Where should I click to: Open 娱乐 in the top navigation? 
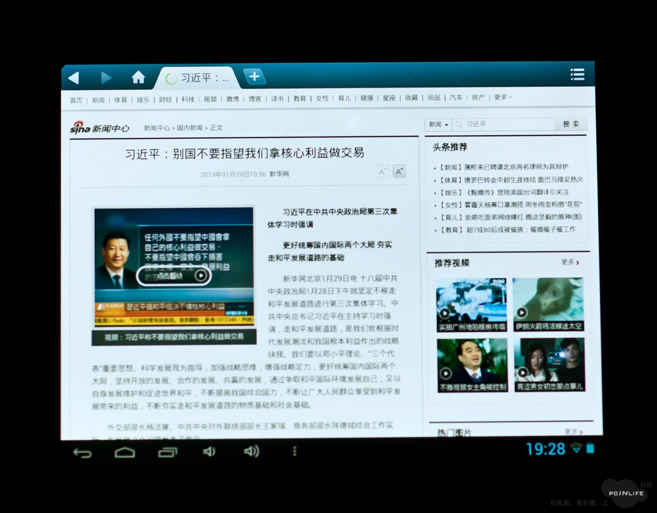point(143,100)
